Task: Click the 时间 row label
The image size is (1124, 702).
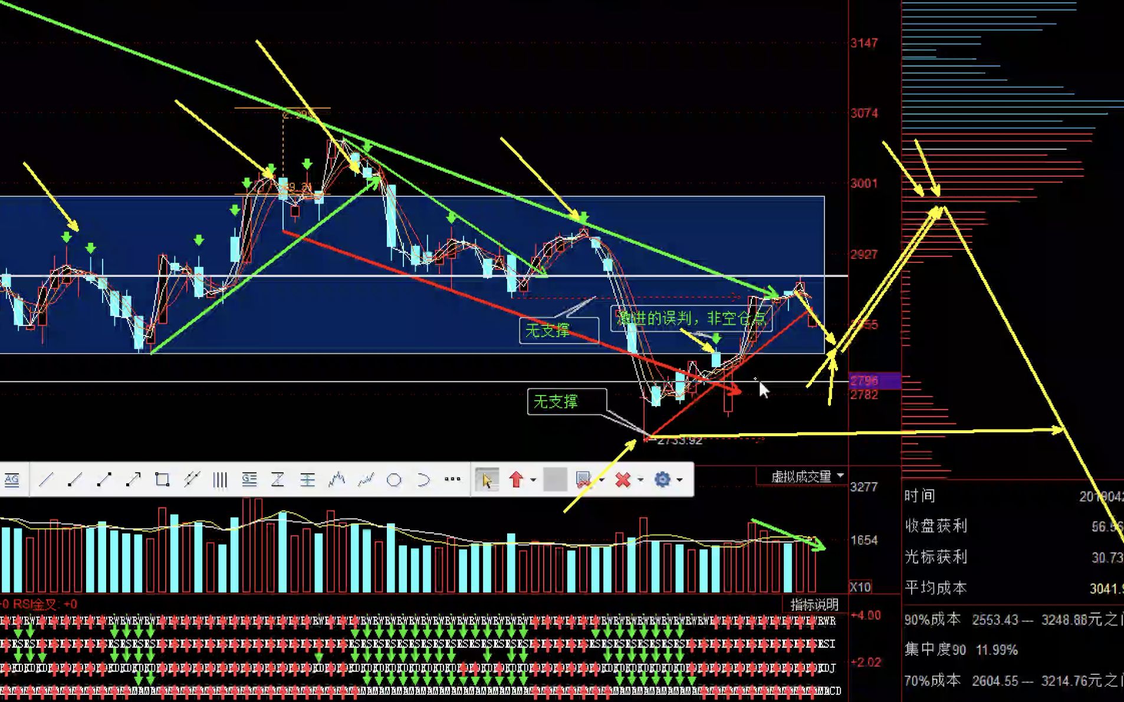Action: 920,496
